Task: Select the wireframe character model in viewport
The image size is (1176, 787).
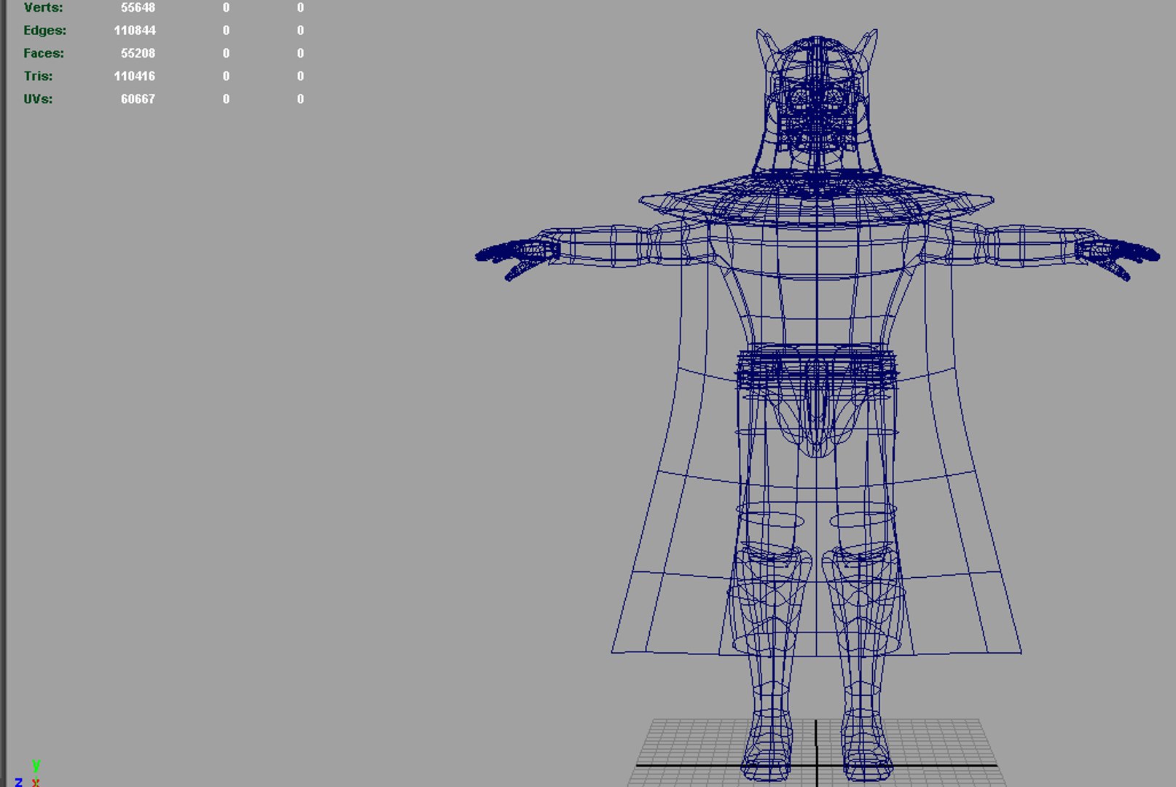Action: (x=817, y=405)
